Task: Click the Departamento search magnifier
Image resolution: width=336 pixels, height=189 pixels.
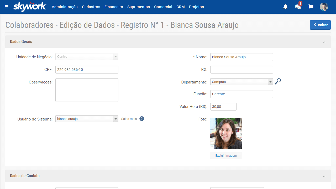Action: point(278,82)
